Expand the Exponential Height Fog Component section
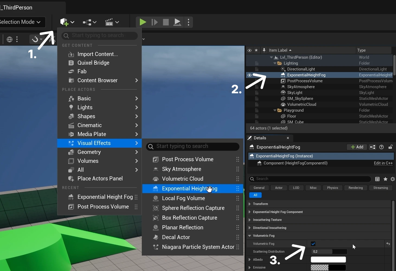 pos(250,212)
